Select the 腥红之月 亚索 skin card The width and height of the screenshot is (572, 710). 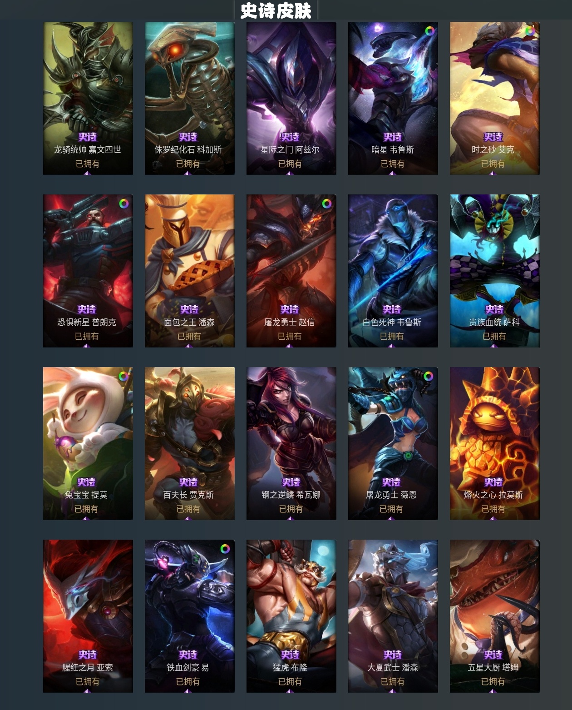[88, 616]
